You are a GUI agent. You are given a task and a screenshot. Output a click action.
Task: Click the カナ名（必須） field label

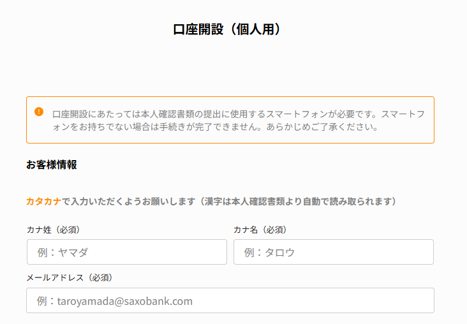coord(260,230)
